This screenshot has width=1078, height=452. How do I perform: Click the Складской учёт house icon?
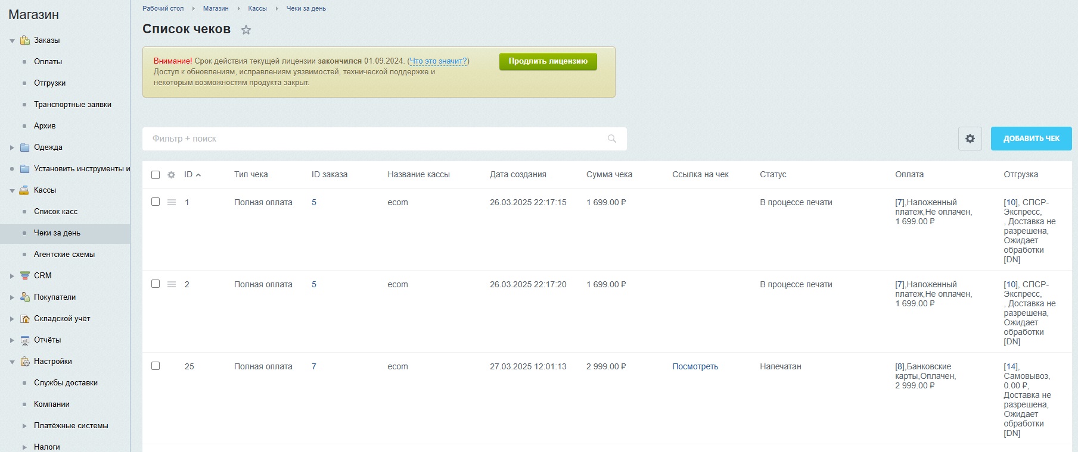(x=24, y=319)
